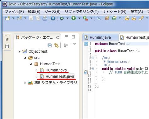Open the 検索(A) menu

[x=137, y=12]
